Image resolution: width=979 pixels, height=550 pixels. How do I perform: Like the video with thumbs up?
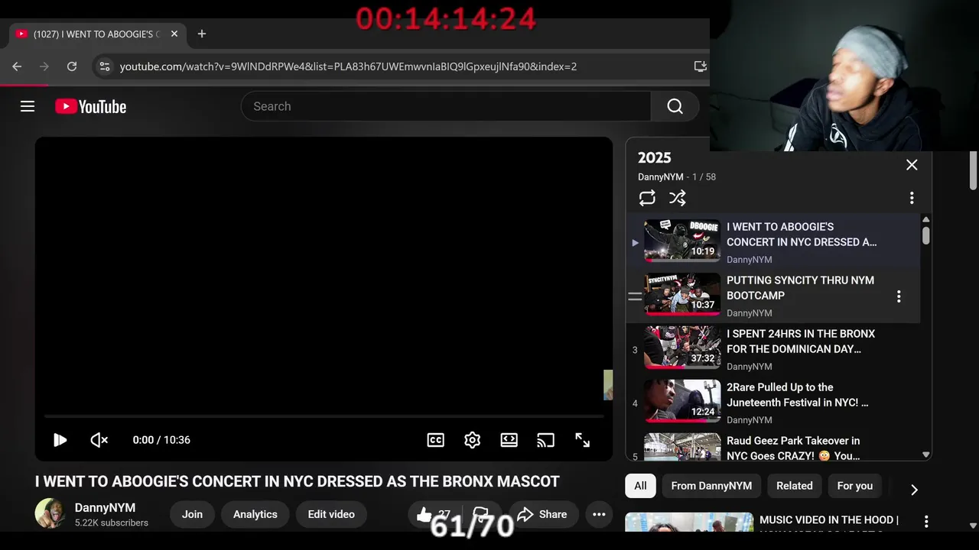point(433,514)
